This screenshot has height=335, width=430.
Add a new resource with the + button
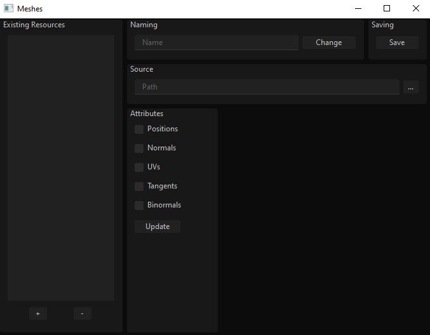coord(38,313)
